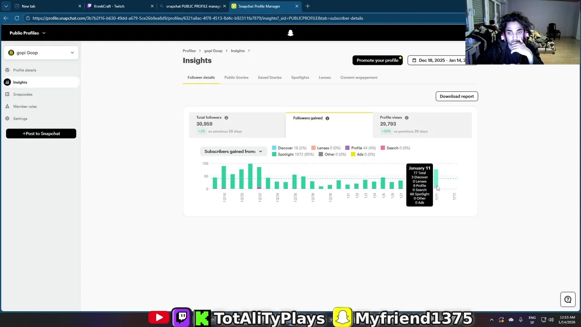Click the gopi Goop breadcrumb link
The height and width of the screenshot is (327, 581).
213,51
